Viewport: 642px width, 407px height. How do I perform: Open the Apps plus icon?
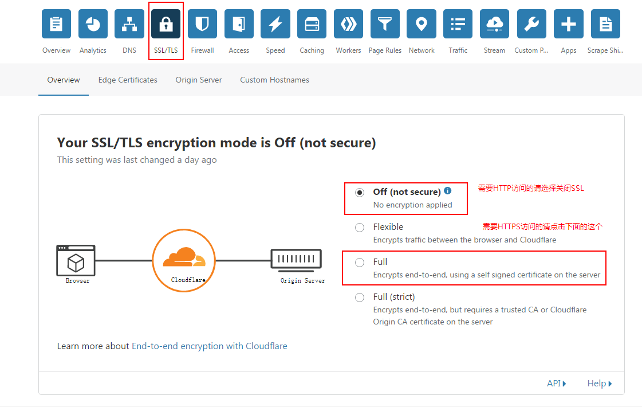pos(568,24)
